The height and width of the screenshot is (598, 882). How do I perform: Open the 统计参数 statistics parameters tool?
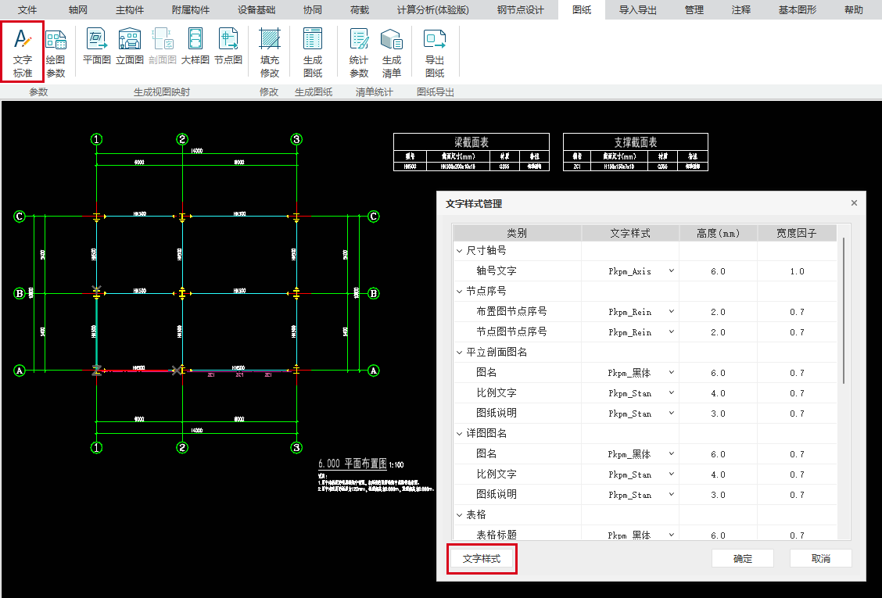(359, 52)
